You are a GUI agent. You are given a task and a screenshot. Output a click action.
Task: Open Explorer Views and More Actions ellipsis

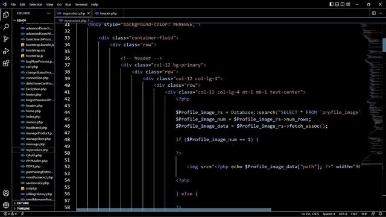point(49,13)
